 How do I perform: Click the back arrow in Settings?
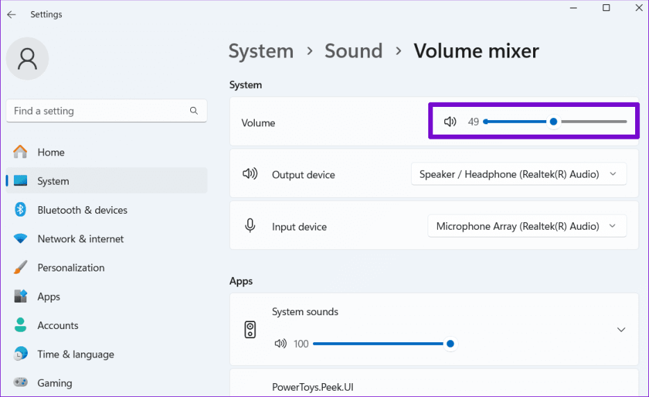tap(11, 15)
